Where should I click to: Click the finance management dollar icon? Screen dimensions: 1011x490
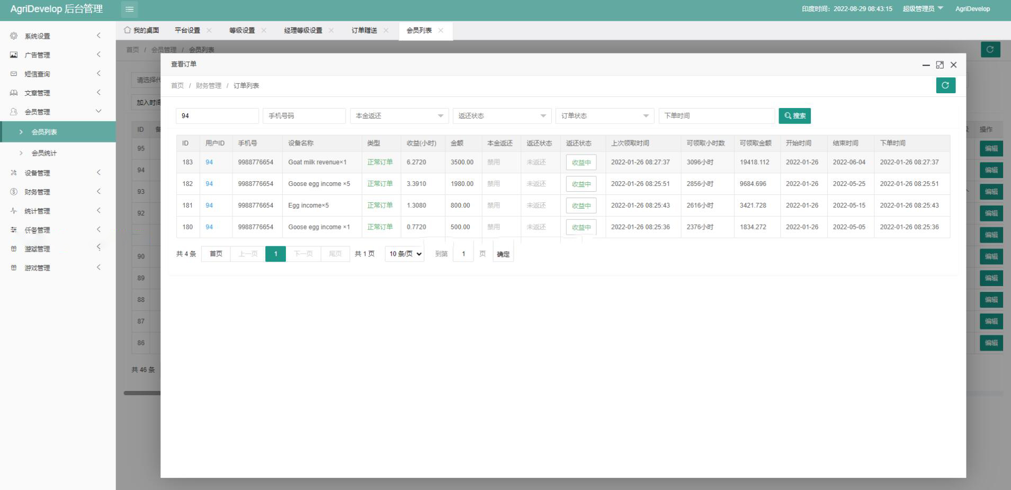click(14, 192)
